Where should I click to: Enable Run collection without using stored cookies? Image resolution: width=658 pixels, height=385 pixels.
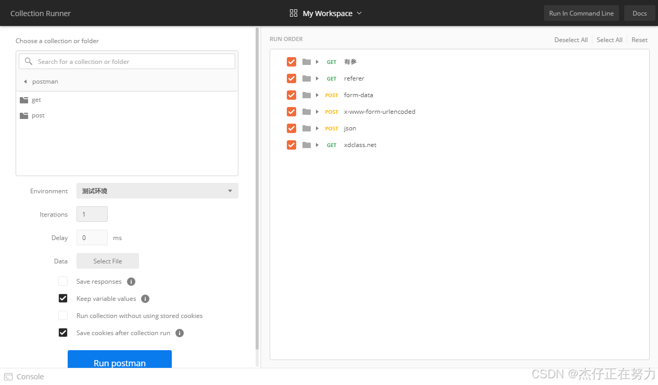(x=63, y=315)
